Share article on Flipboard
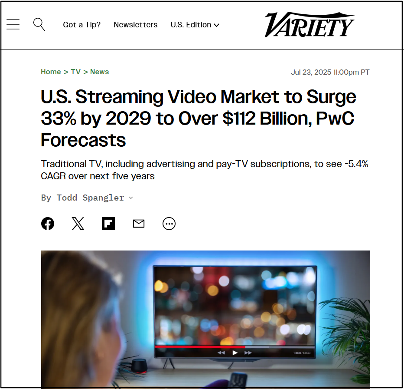The width and height of the screenshot is (404, 389). [x=108, y=224]
